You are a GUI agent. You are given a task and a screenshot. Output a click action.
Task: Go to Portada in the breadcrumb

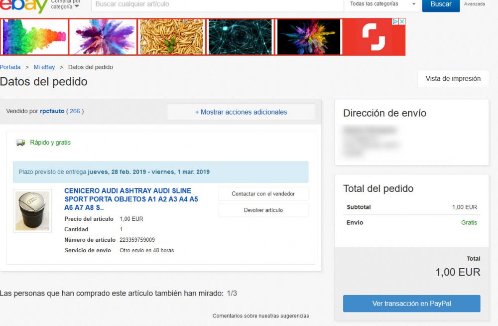pos(10,67)
